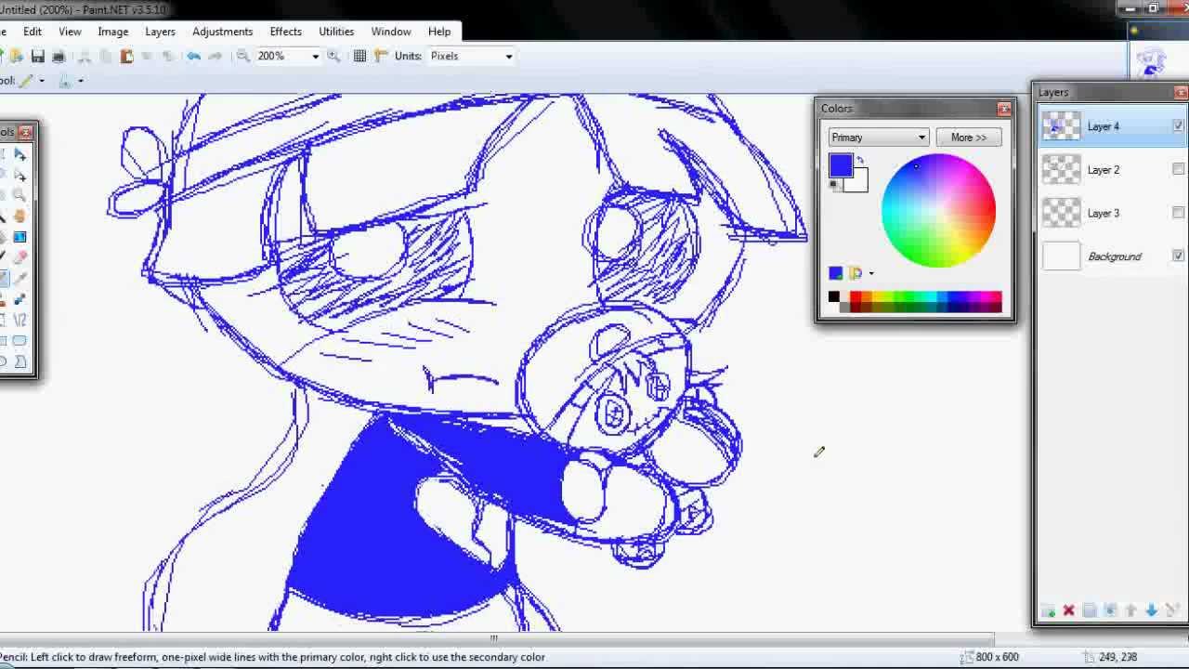Open the Effects menu
This screenshot has width=1189, height=669.
[286, 32]
